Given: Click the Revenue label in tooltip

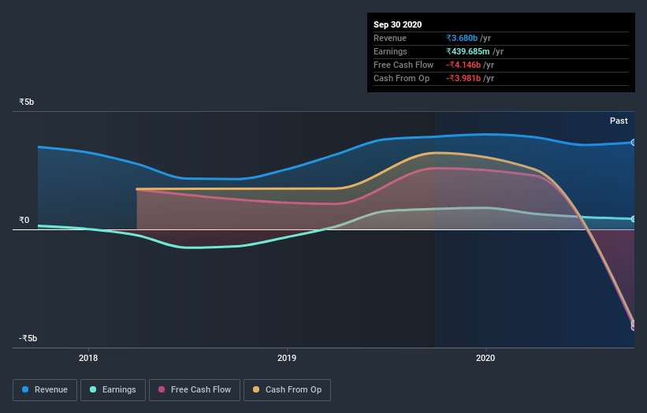Looking at the screenshot, I should pos(390,38).
